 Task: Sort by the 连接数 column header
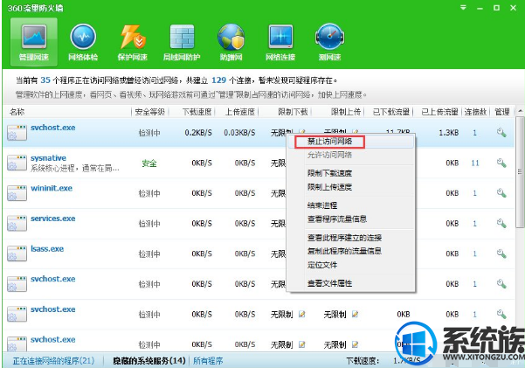[475, 112]
